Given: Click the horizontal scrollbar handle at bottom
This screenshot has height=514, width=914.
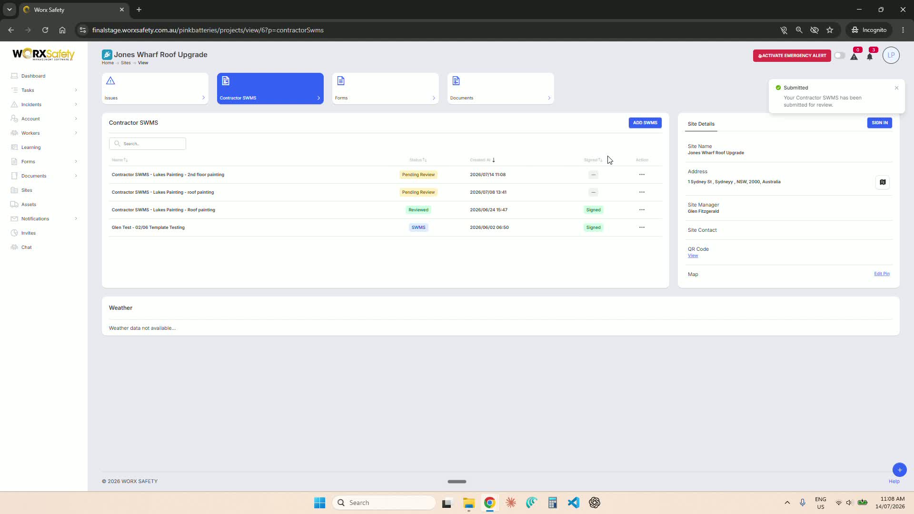Looking at the screenshot, I should click(457, 482).
